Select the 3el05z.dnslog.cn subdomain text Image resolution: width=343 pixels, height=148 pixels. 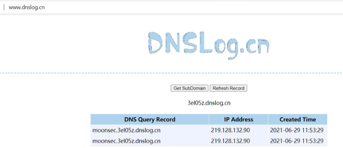tap(209, 103)
